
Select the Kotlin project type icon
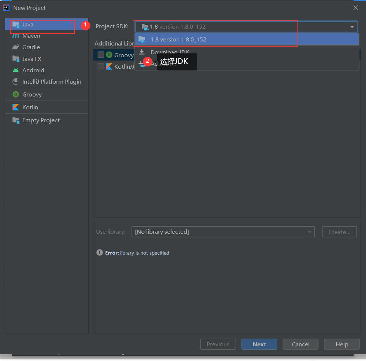coord(16,107)
